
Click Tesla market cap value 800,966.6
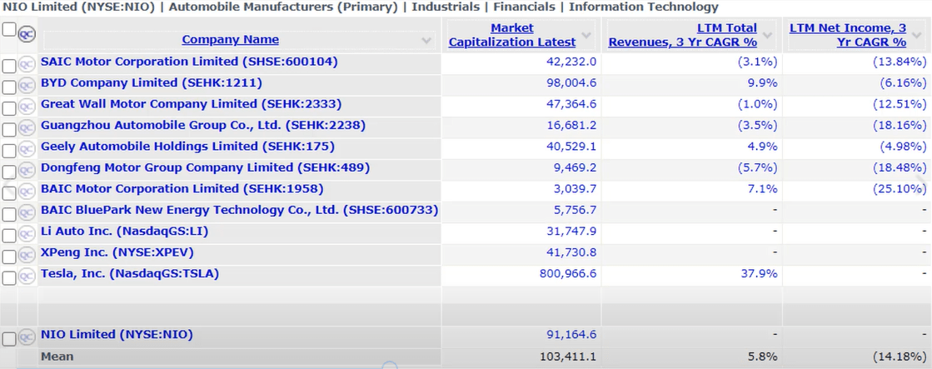click(x=568, y=273)
